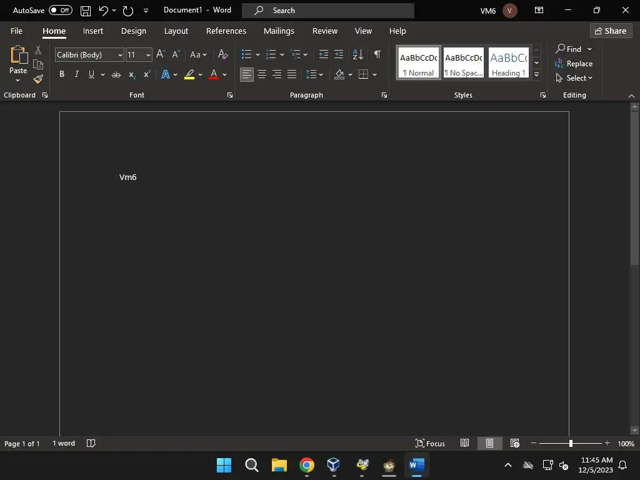Open Ribbon Display Options icon
This screenshot has height=480, width=640.
point(539,10)
